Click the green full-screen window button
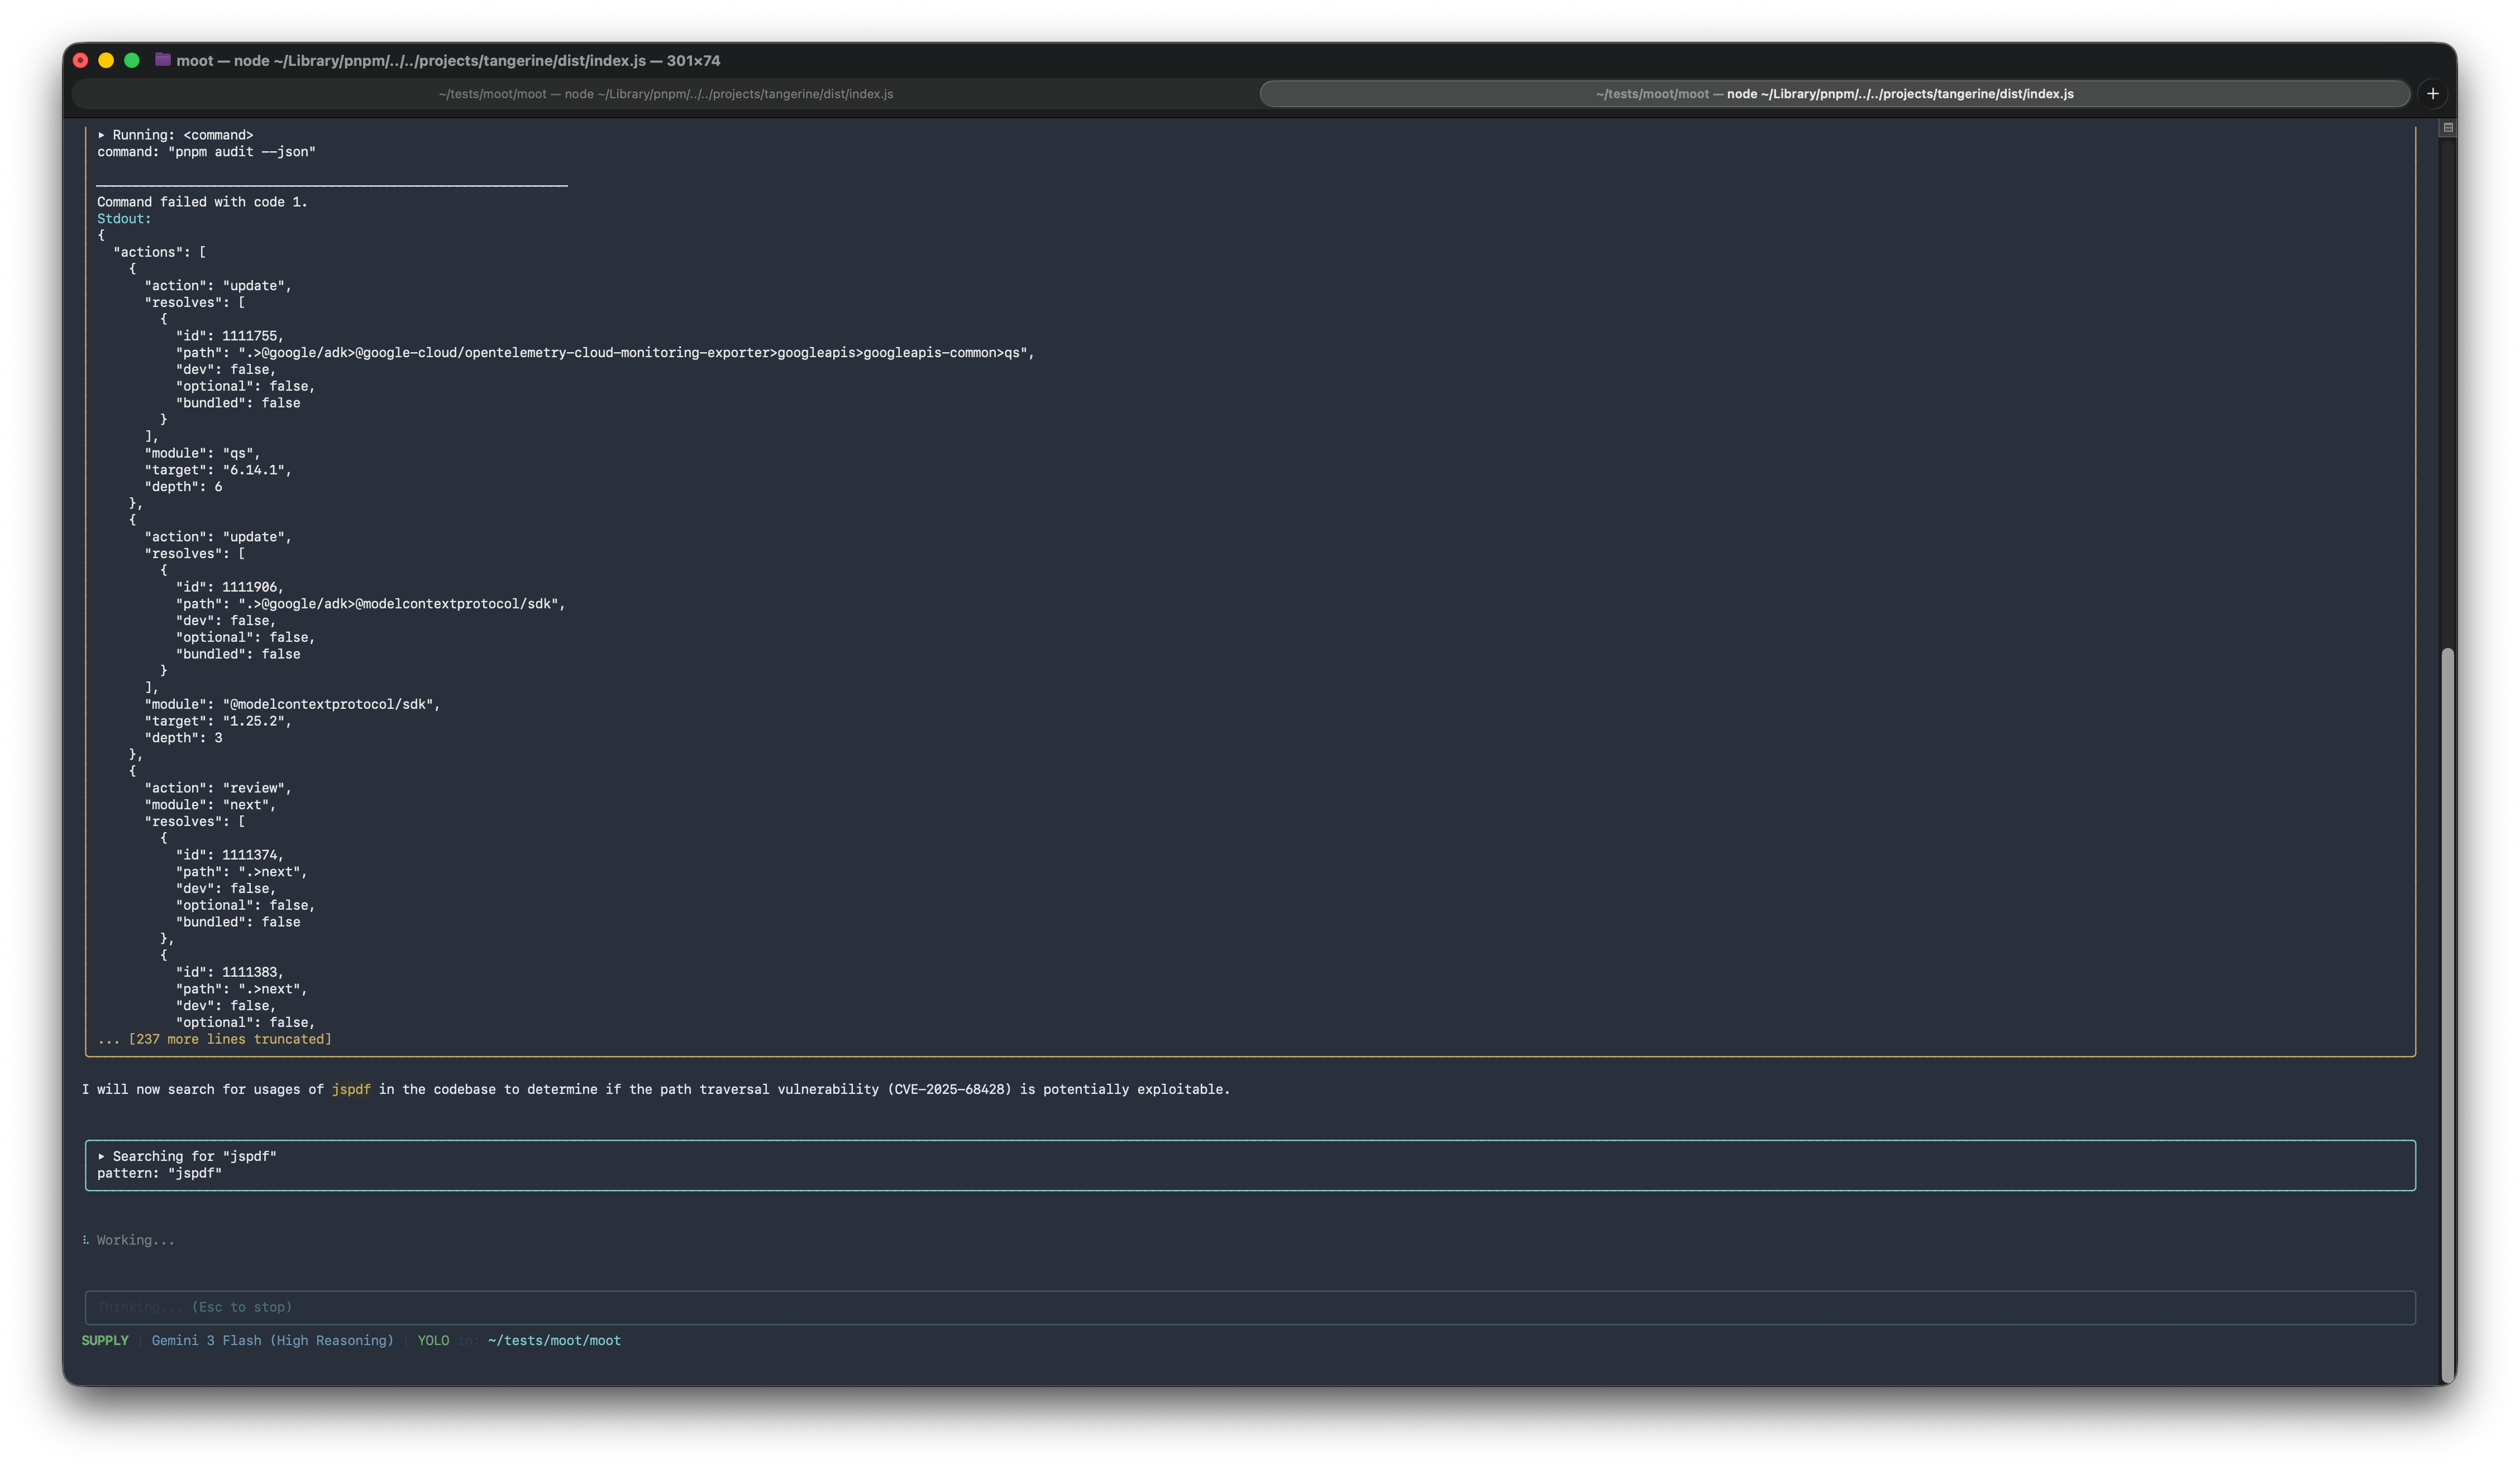Image resolution: width=2520 pixels, height=1469 pixels. (132, 60)
